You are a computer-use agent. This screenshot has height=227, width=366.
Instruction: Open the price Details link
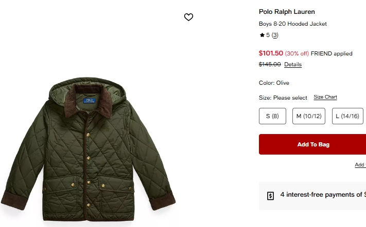(x=293, y=65)
